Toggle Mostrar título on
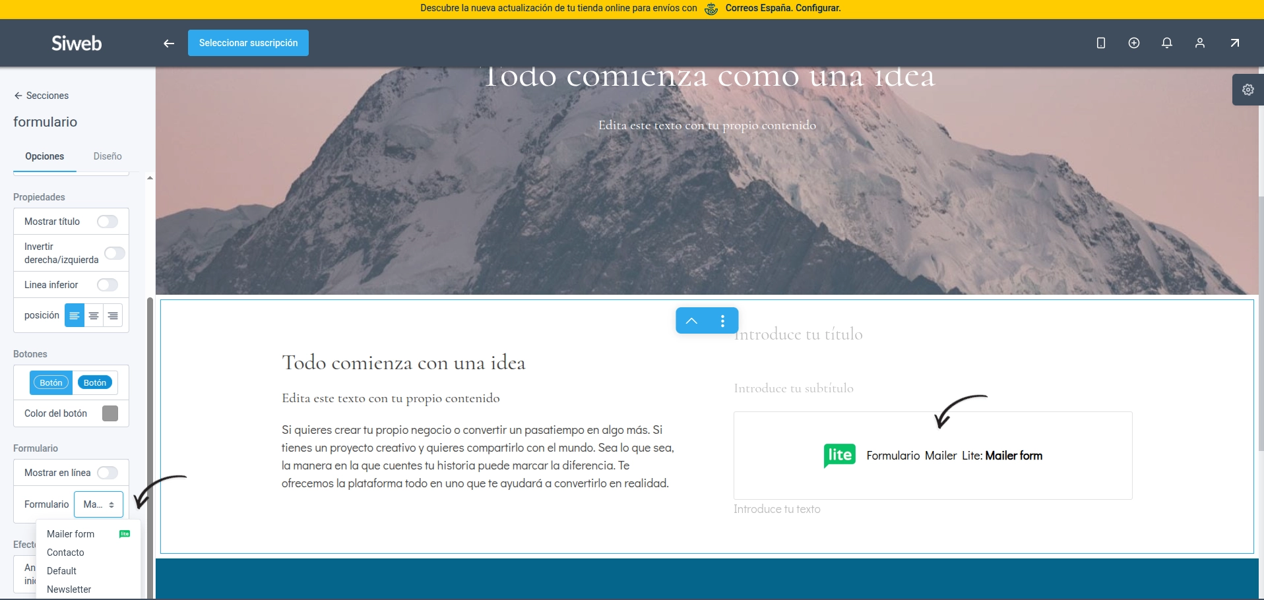 [x=107, y=222]
